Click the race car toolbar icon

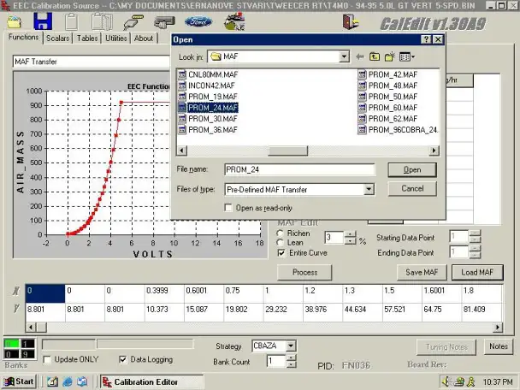click(234, 21)
